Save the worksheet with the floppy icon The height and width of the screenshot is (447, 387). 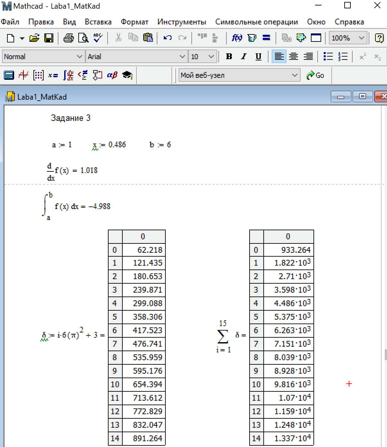point(49,38)
